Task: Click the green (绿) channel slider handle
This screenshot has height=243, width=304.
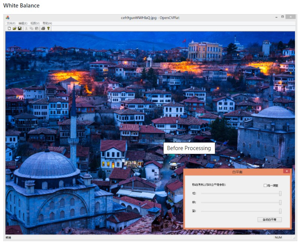Action: (280, 202)
